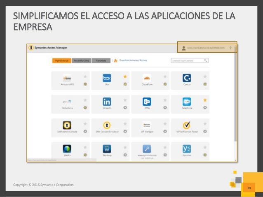Click the 'VIP Self Service Portal' label

point(187,132)
